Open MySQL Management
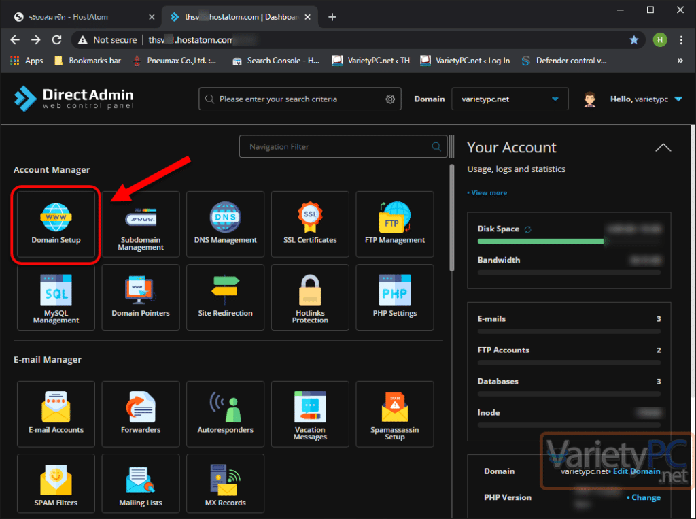This screenshot has height=519, width=696. coord(56,297)
